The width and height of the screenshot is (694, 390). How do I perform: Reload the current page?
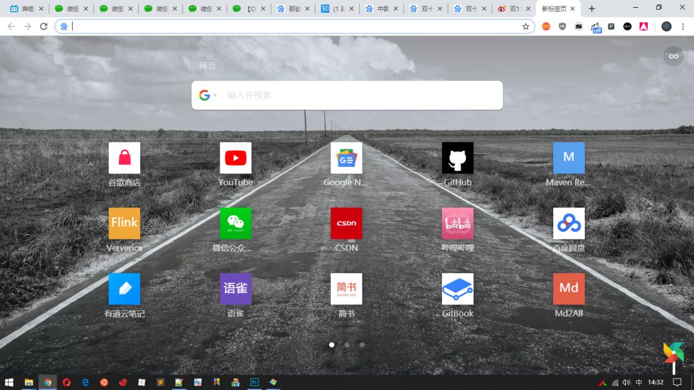44,26
